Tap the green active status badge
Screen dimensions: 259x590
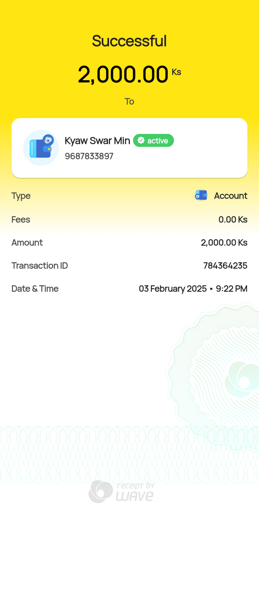coord(154,141)
